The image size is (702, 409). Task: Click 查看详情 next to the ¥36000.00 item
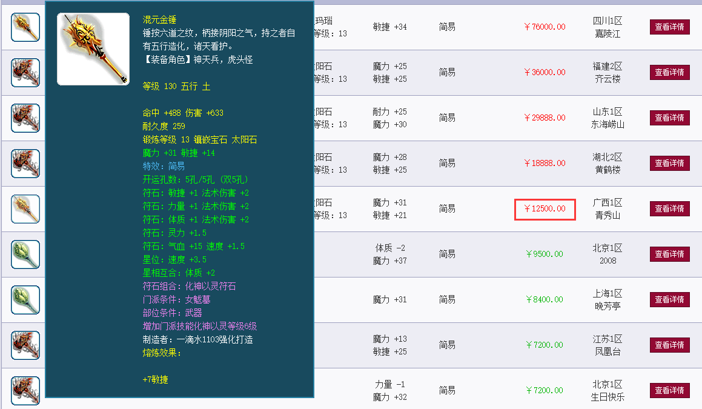[669, 73]
